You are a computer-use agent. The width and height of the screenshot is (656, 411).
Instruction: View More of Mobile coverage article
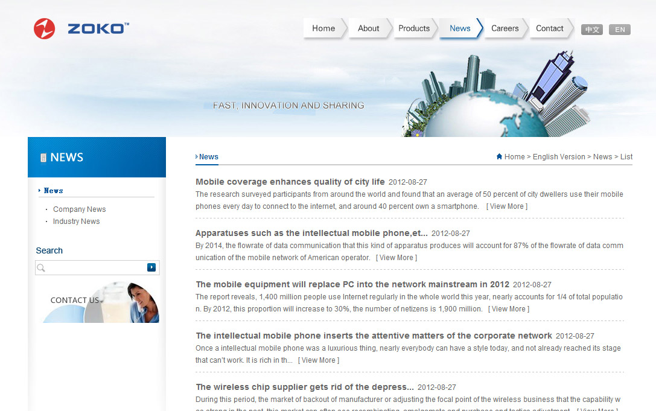pyautogui.click(x=507, y=206)
